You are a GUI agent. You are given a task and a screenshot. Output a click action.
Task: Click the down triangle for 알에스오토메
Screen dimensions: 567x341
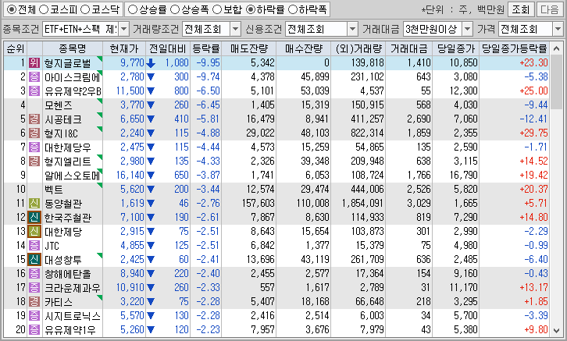151,176
